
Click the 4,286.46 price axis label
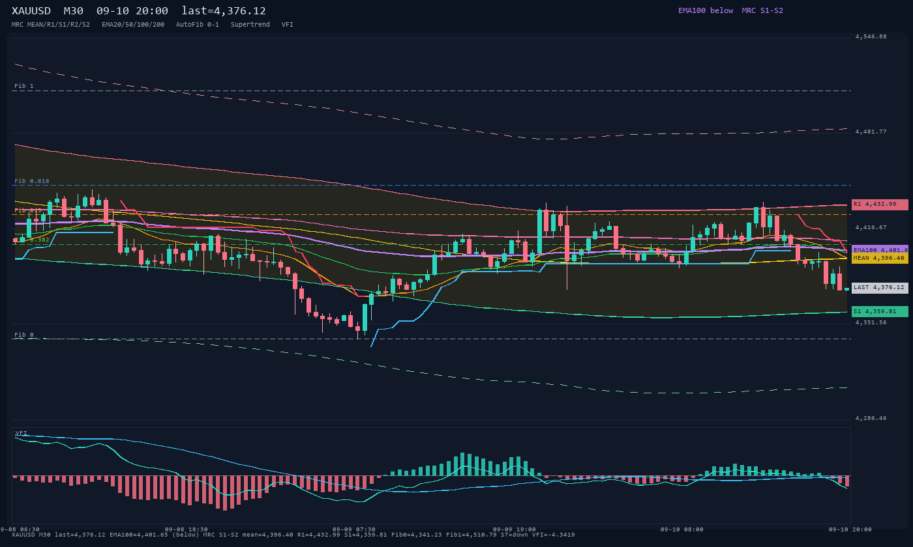point(871,418)
